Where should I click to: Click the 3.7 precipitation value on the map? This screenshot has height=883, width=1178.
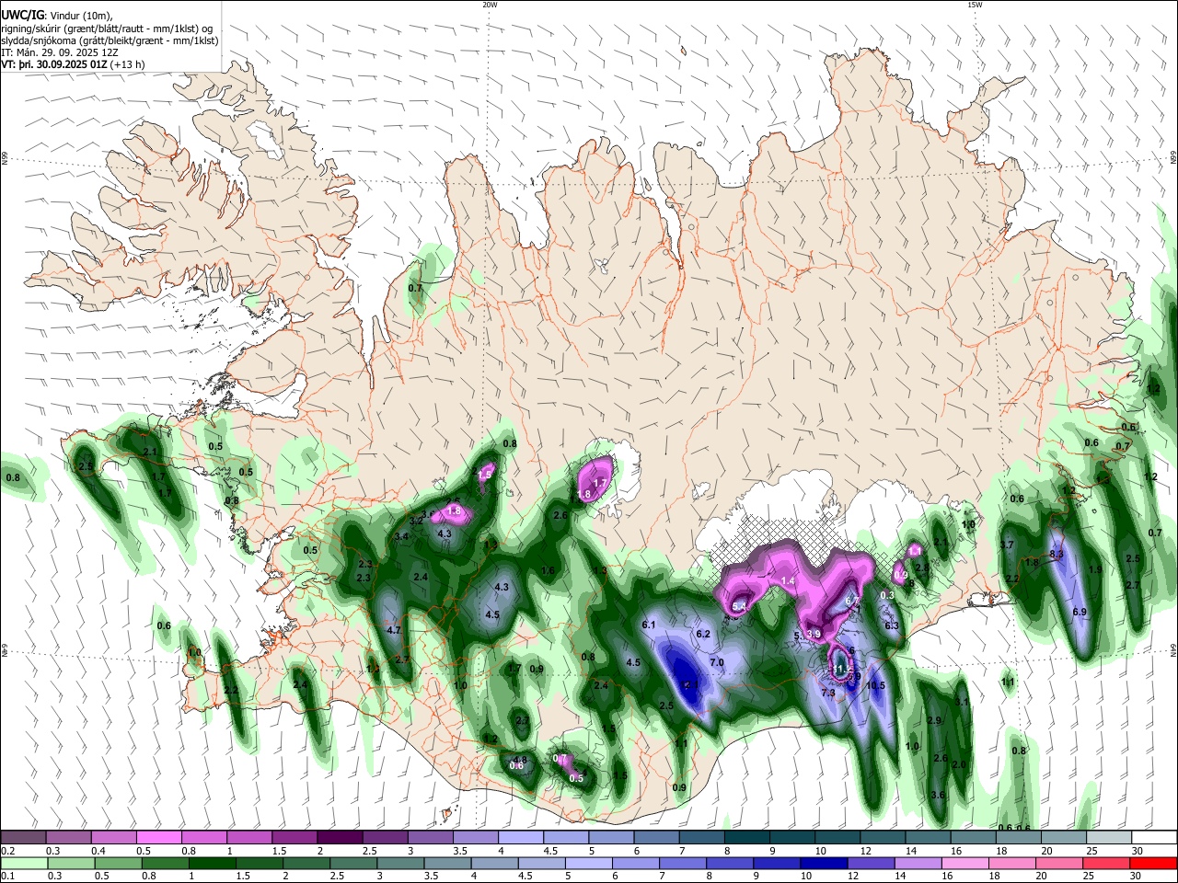pos(1007,545)
